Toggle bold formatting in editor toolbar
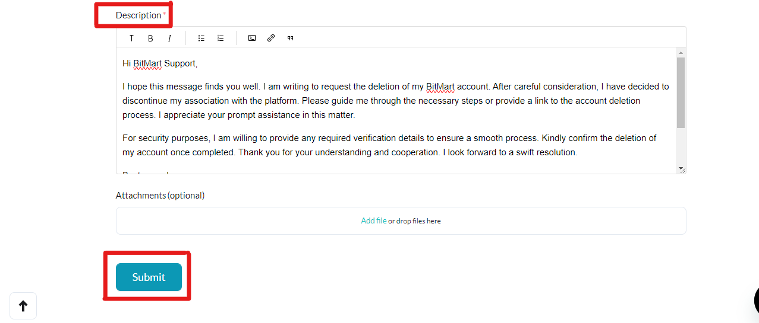The image size is (759, 323). point(150,38)
